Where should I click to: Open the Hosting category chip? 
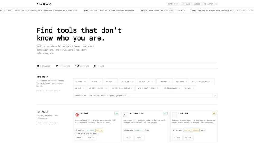point(146,81)
